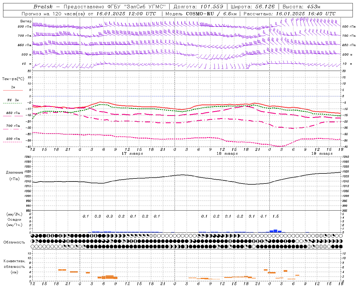Click the left "20" temperature axis value
The width and height of the screenshot is (357, 286).
click(30, 71)
